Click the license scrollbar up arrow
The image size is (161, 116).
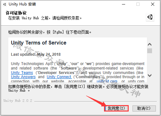(x=150, y=45)
